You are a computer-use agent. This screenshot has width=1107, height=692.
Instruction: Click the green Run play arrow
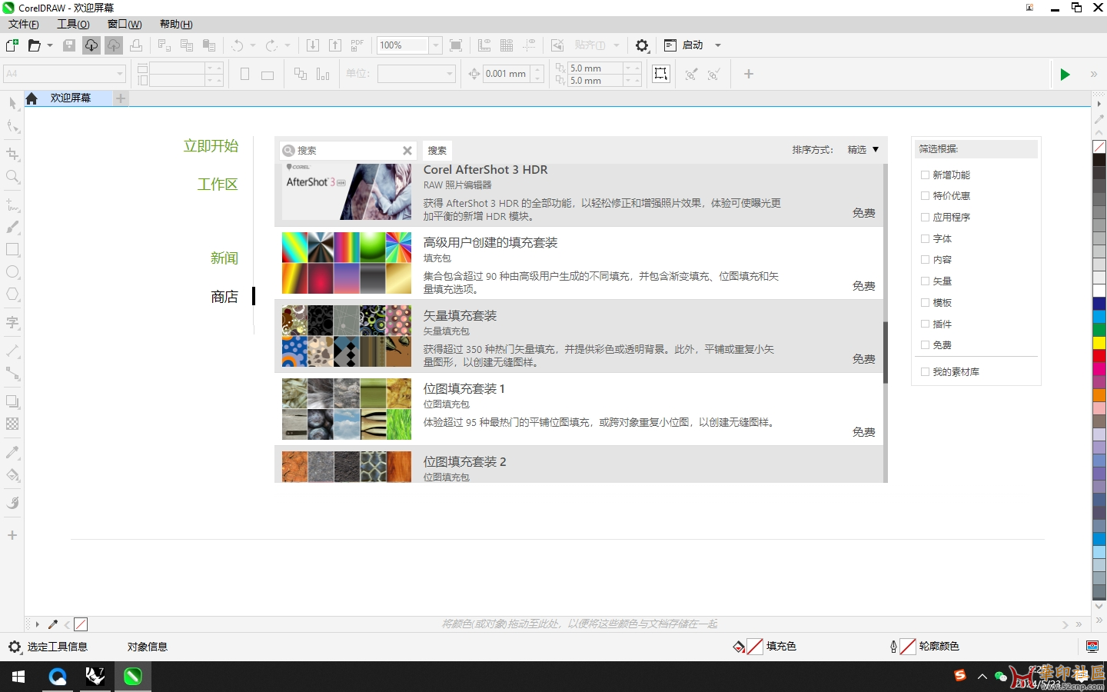[1065, 75]
